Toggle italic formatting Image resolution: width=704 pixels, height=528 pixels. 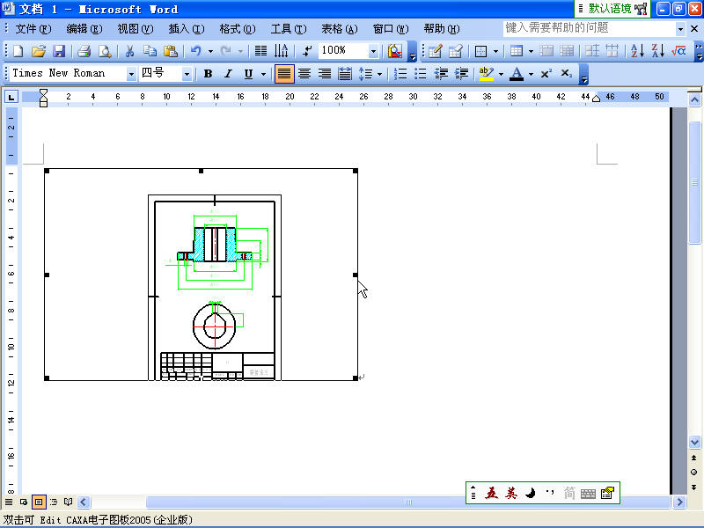coord(228,74)
